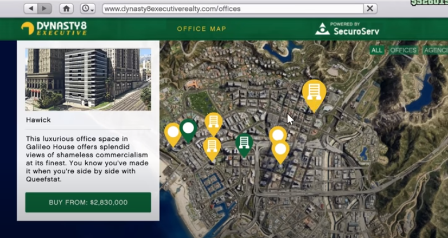Click the SecuroServ logo
The width and height of the screenshot is (448, 238).
click(x=347, y=29)
